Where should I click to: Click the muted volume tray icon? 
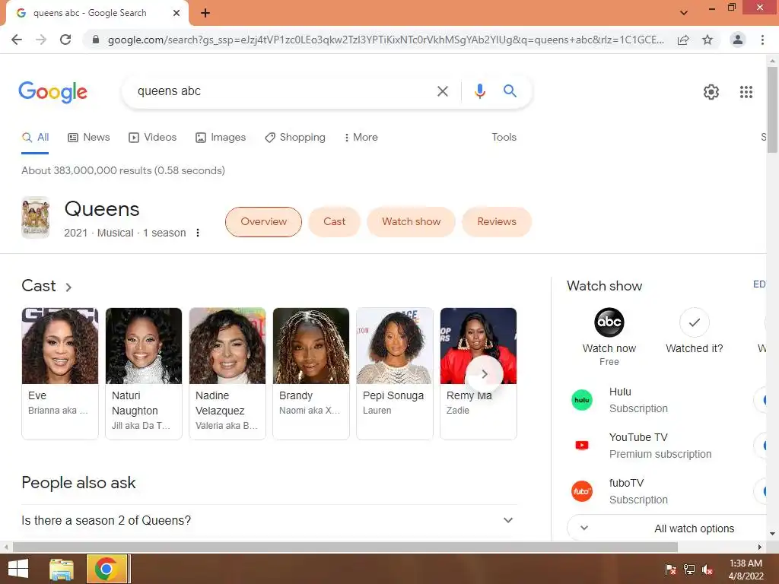[707, 570]
